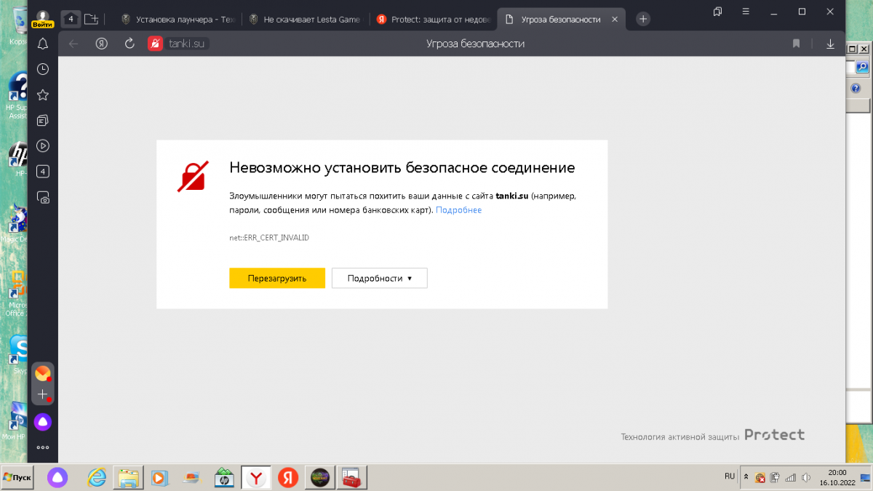Viewport: 873px width, 491px height.
Task: Click the Перезагрузить button
Action: coord(276,279)
